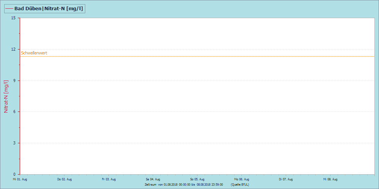Click the red legend line swatch
Image resolution: width=379 pixels, height=189 pixels.
click(x=9, y=9)
